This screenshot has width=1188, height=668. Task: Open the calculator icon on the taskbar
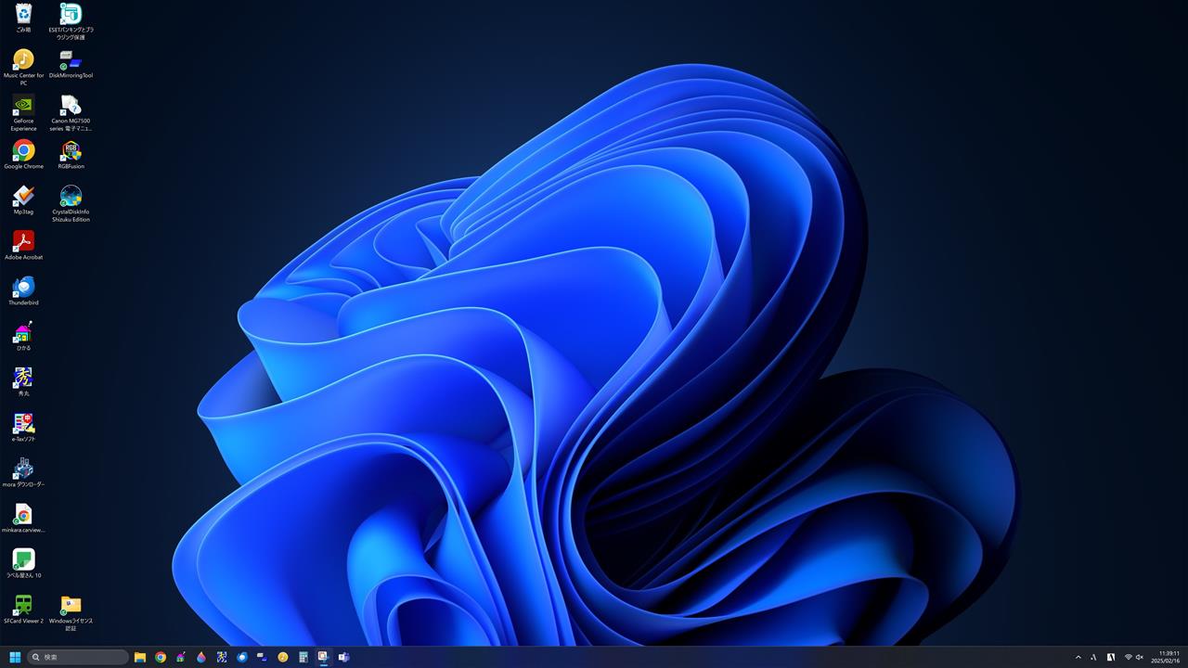[303, 657]
